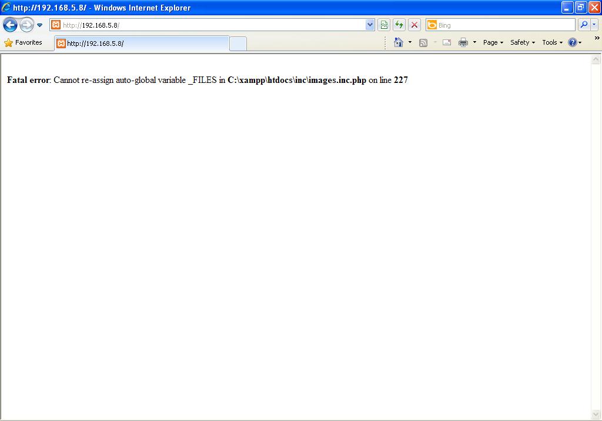The image size is (602, 421).
Task: Click the scrollbar up arrow
Action: [x=596, y=59]
